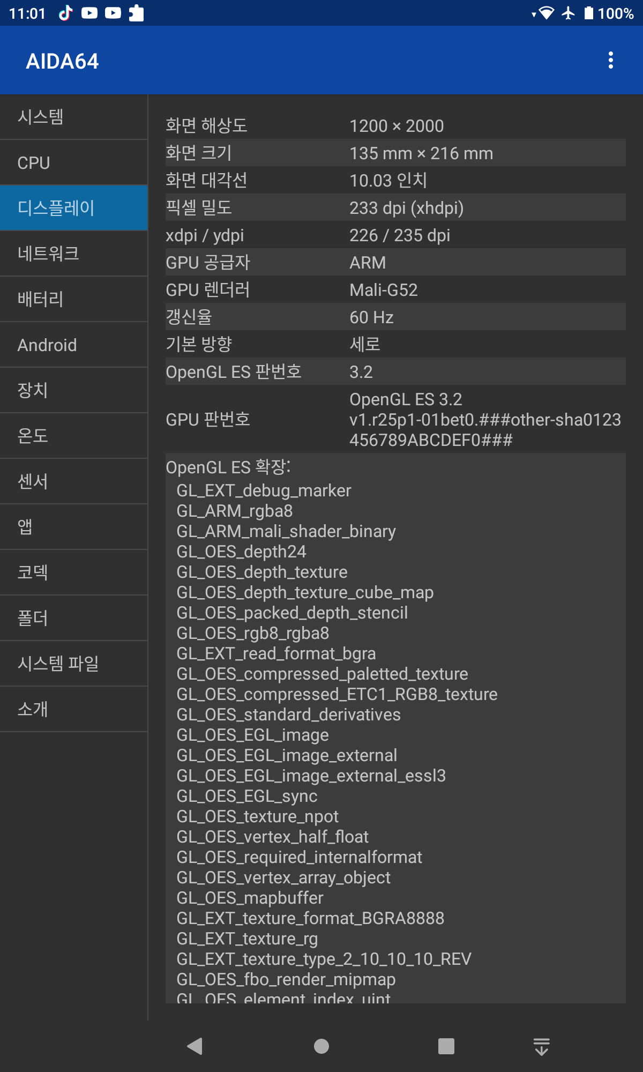Viewport: 643px width, 1072px height.
Task: Select the GL_OES_texture_npot extension line
Action: point(258,816)
